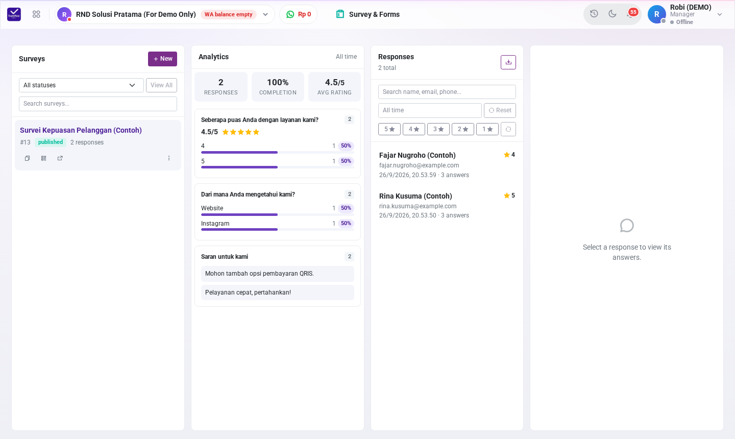This screenshot has width=735, height=439.
Task: Filter responses by 4 stars
Action: point(414,129)
